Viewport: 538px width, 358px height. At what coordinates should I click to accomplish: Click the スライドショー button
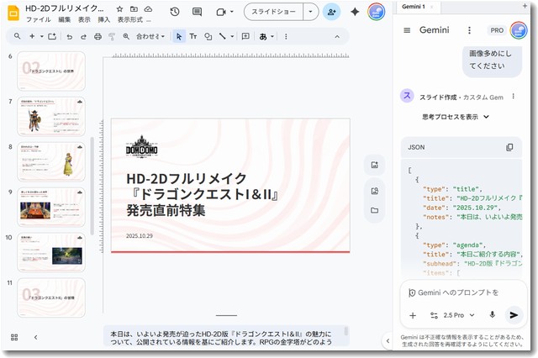click(x=273, y=12)
